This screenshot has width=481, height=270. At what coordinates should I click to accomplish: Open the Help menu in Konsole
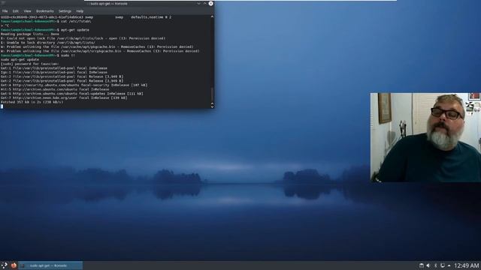click(x=80, y=11)
